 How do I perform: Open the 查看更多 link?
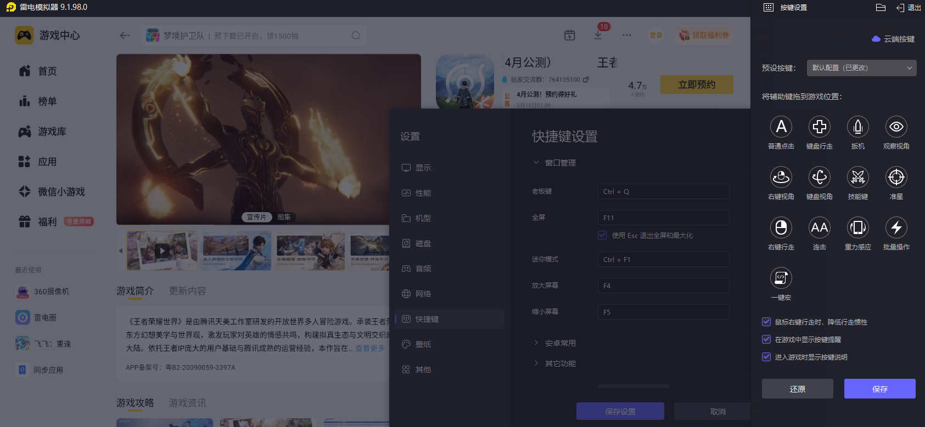coord(370,348)
